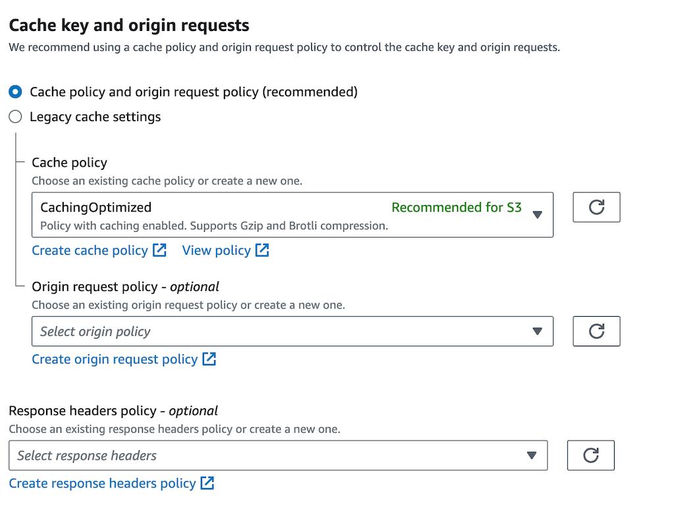
Task: Open the View policy link
Action: [x=216, y=250]
